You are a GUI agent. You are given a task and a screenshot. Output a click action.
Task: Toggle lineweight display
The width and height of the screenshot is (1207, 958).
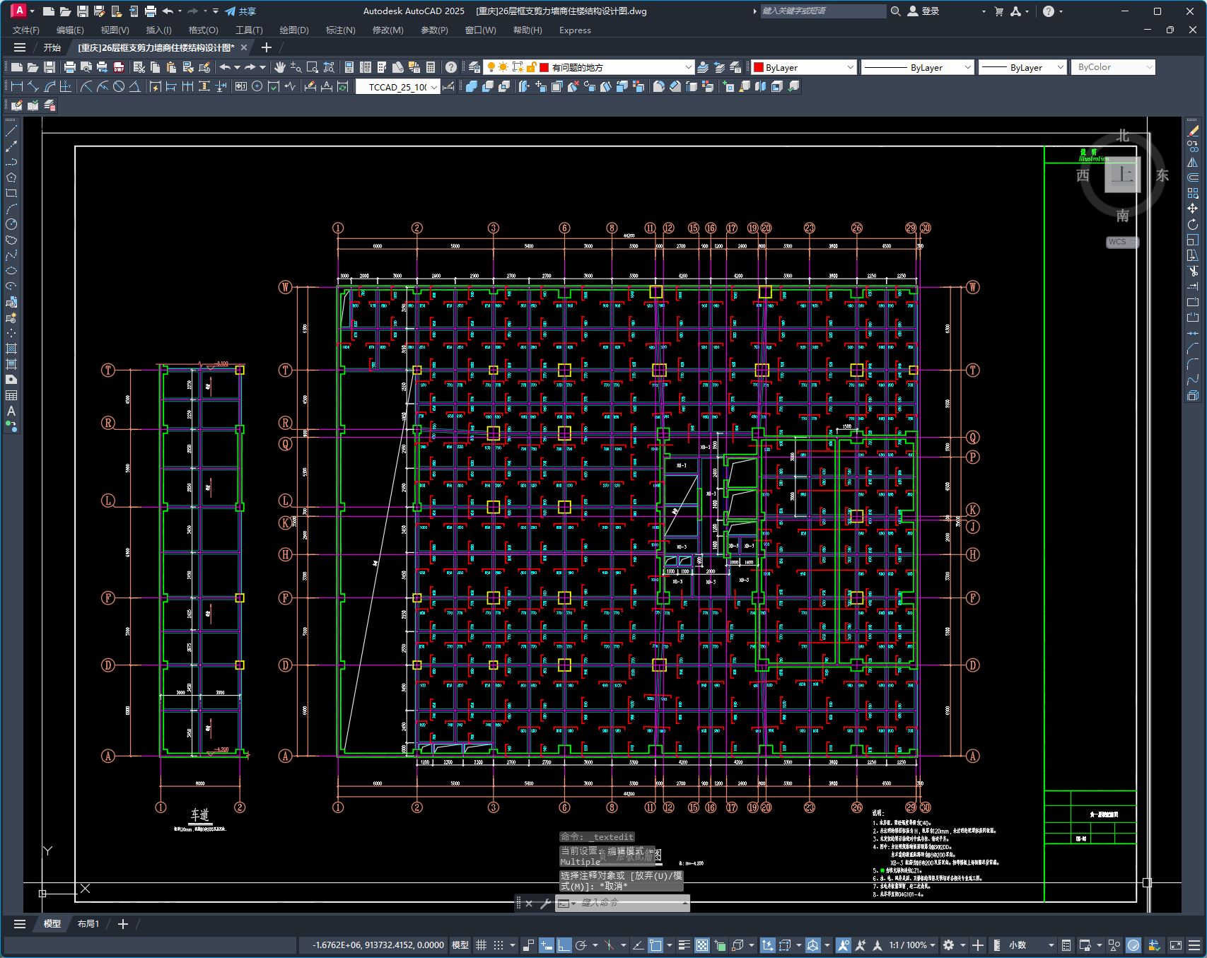684,945
